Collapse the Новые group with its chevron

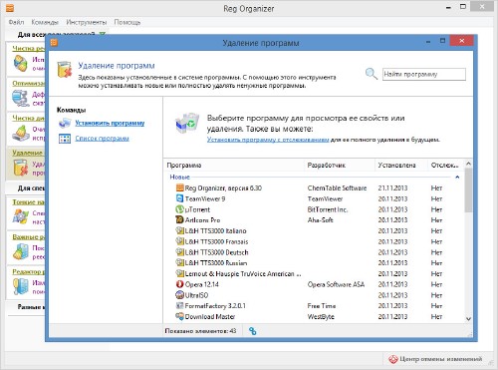point(457,178)
